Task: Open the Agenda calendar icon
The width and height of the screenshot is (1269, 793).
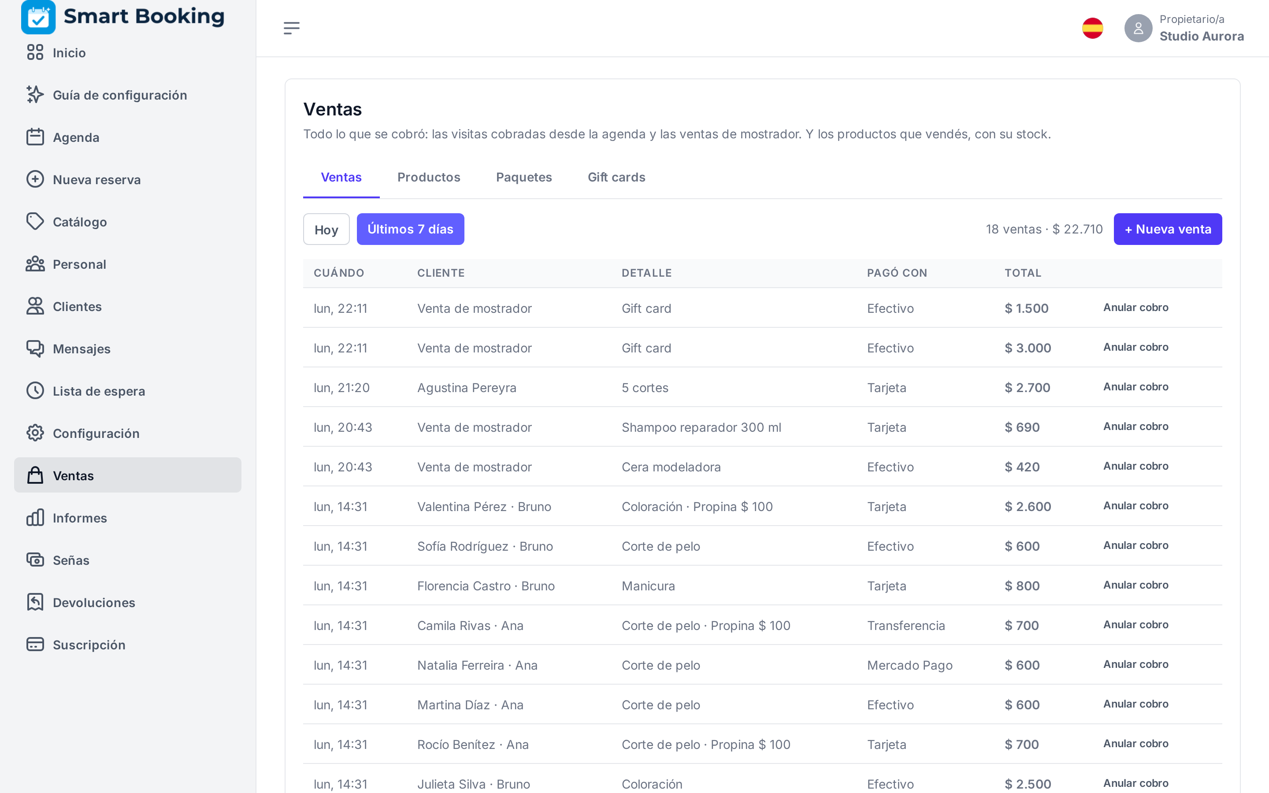Action: [35, 137]
